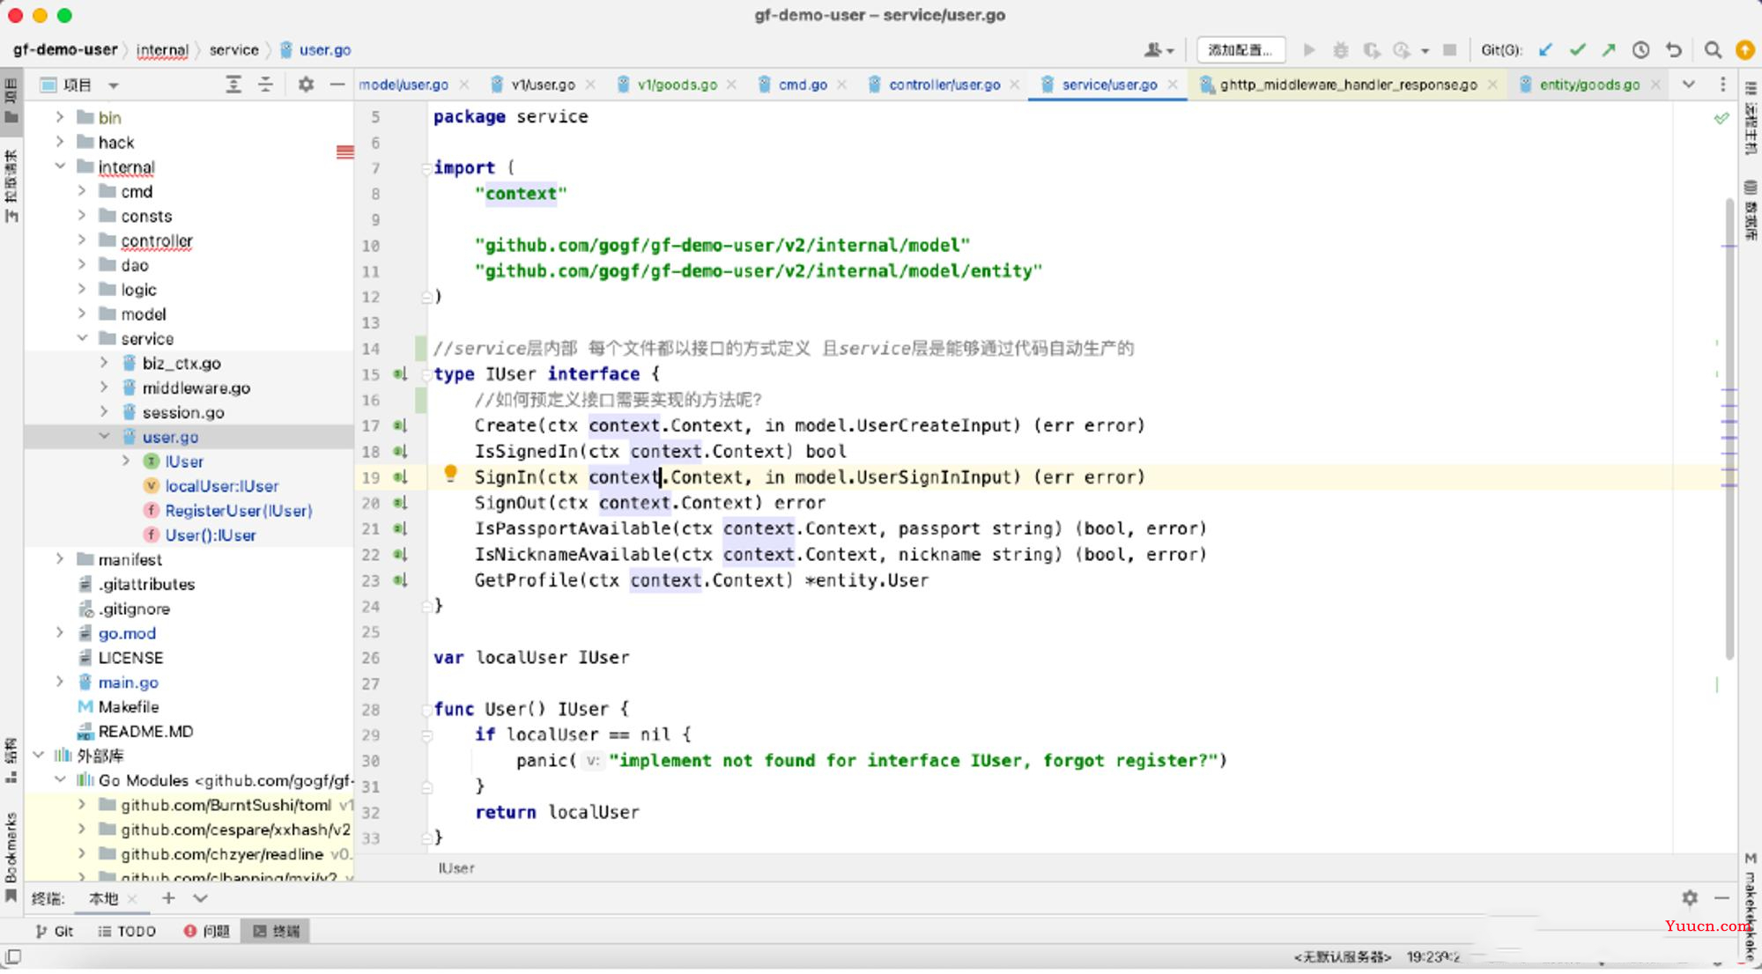Switch to the controller/user.go tab

(944, 85)
